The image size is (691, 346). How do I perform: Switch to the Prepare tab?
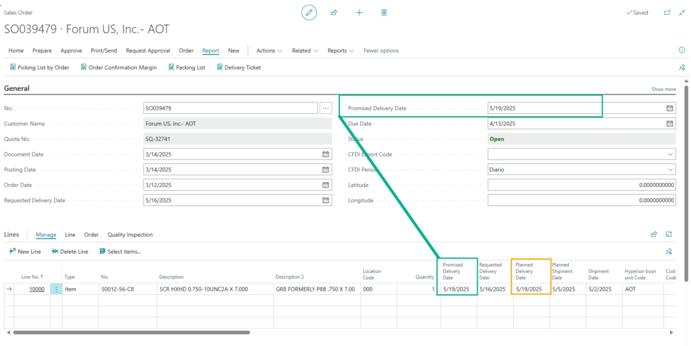coord(42,51)
